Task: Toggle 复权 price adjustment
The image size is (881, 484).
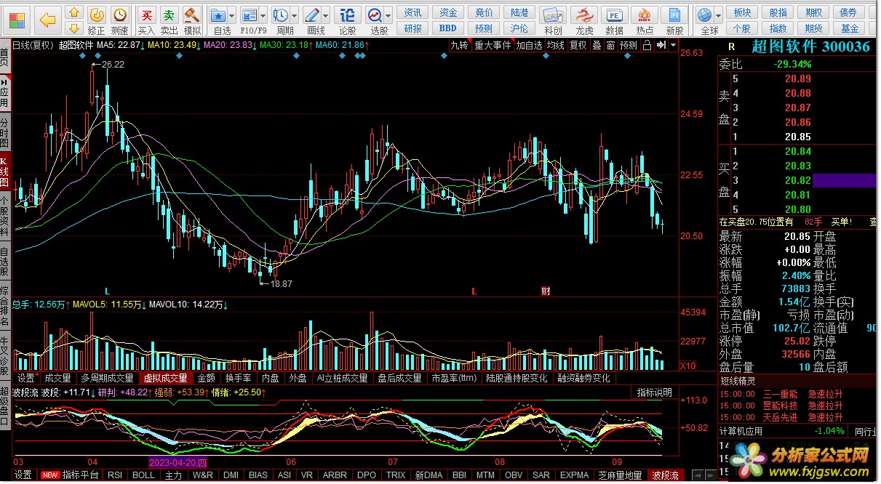Action: pyautogui.click(x=578, y=45)
